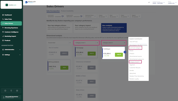Click the green badge on Homepage card
This screenshot has height=101, width=178.
coord(92,54)
